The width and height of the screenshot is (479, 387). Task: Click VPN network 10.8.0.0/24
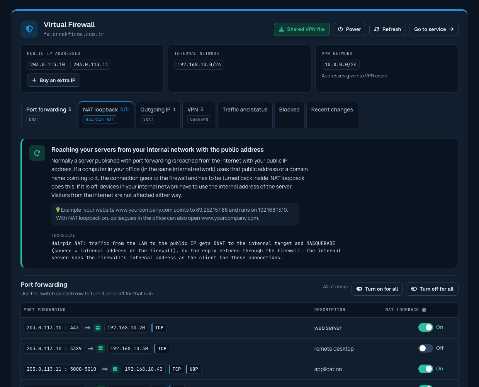tap(341, 65)
